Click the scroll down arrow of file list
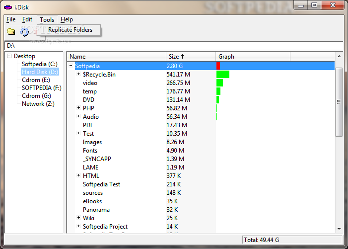The height and width of the screenshot is (249, 348). 339,229
